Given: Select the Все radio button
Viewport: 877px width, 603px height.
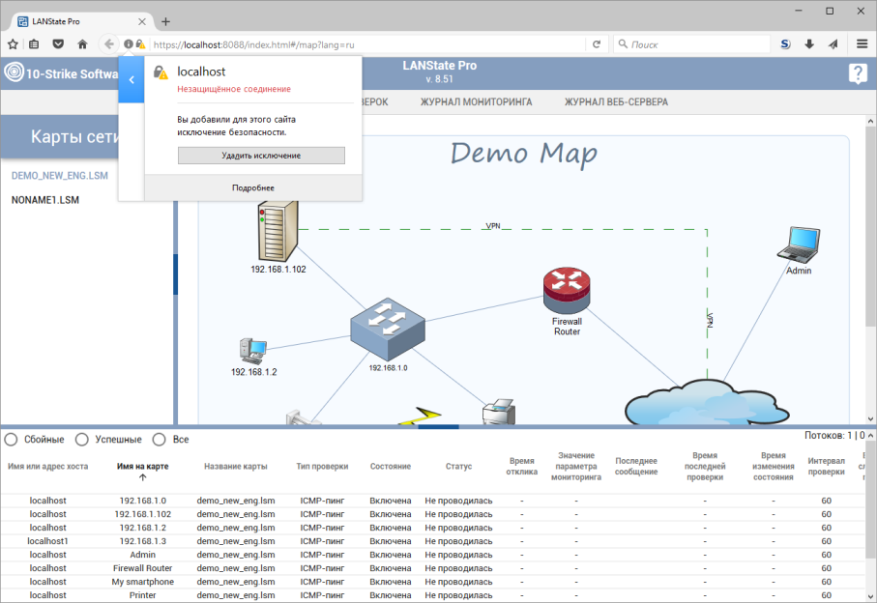Looking at the screenshot, I should pos(159,440).
